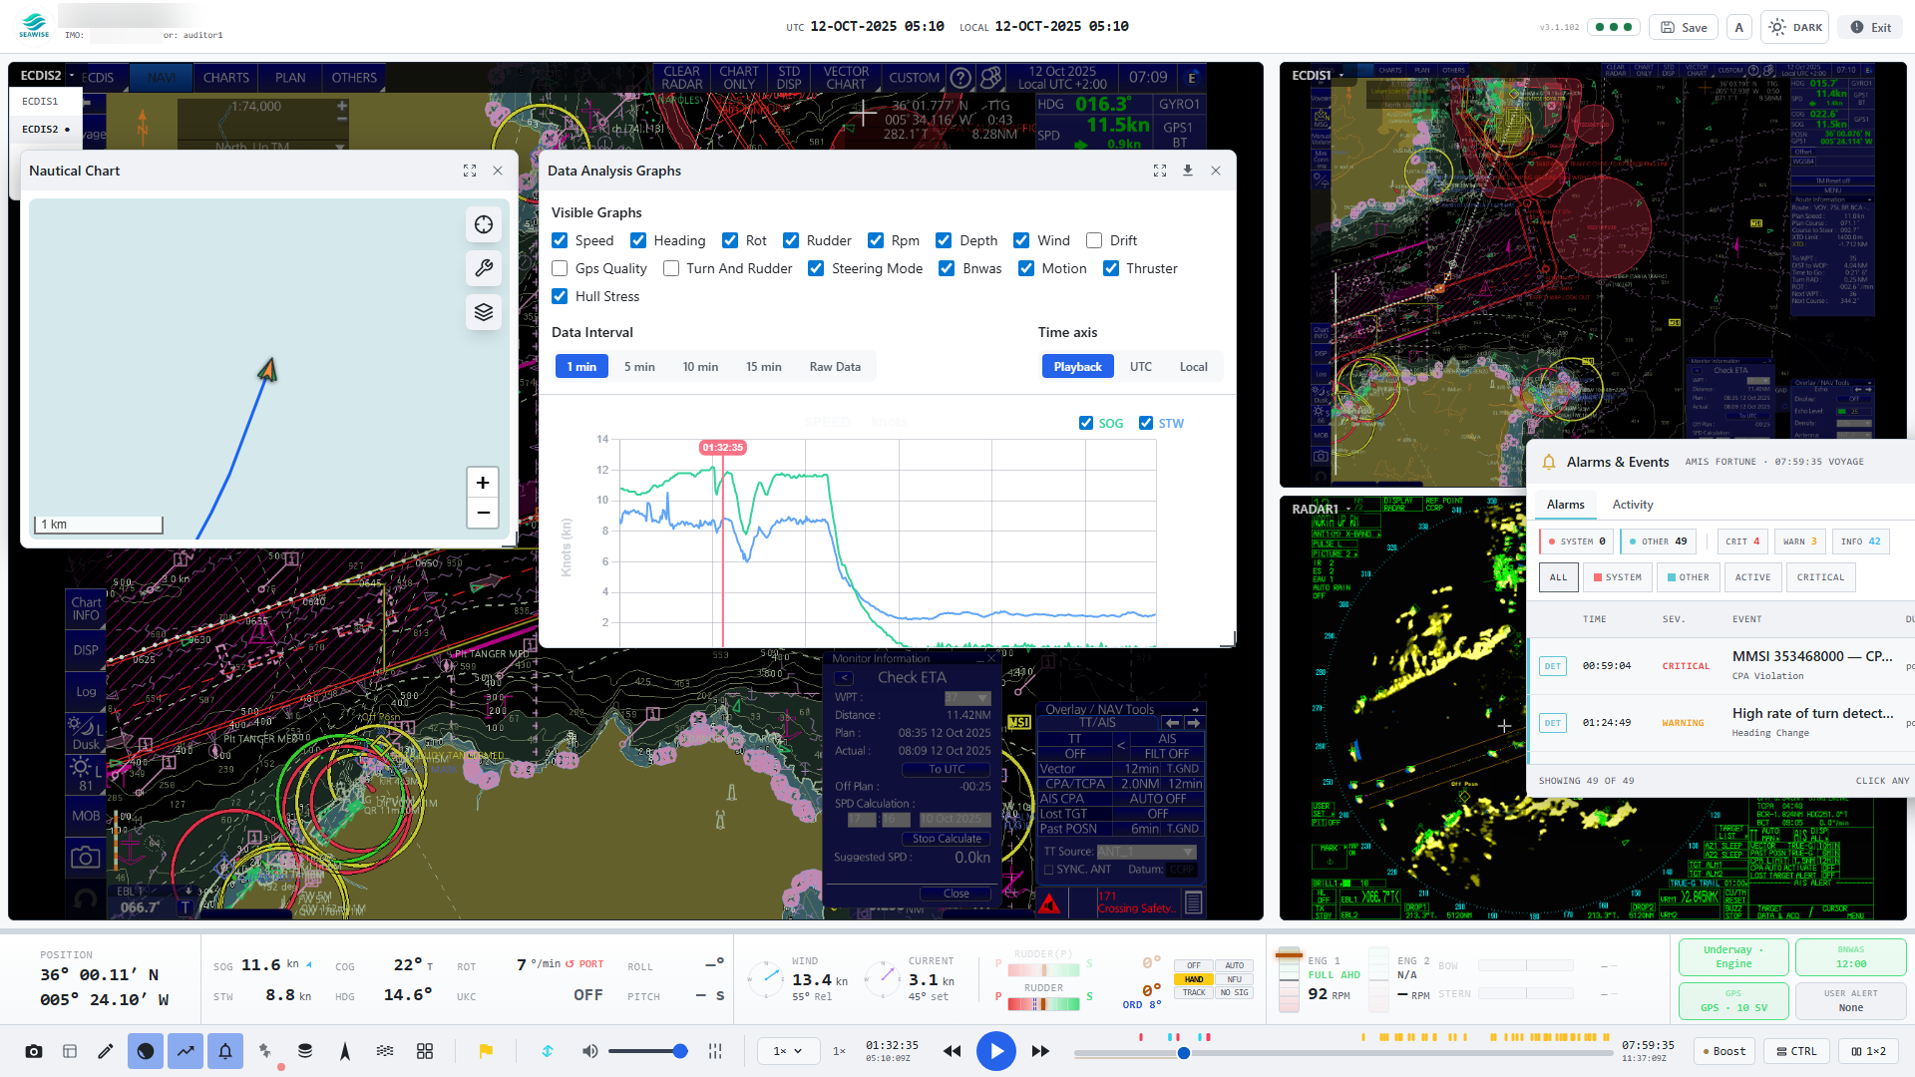Enable the Drift graph checkbox

pos(1094,240)
